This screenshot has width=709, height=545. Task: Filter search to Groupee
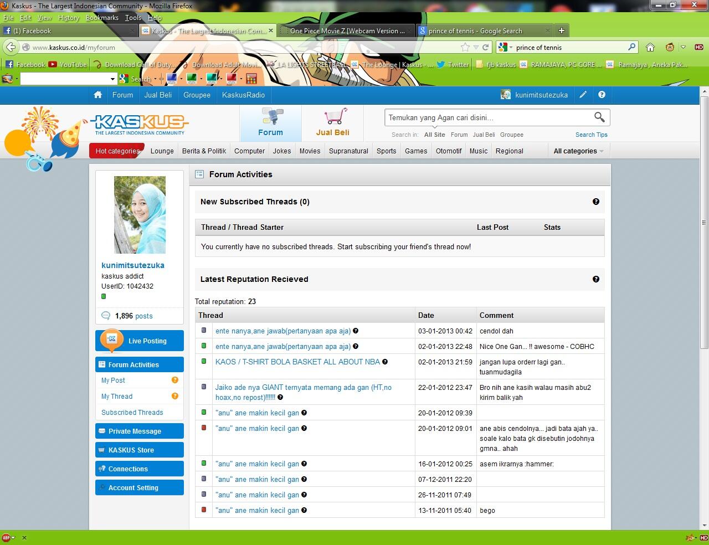point(511,135)
